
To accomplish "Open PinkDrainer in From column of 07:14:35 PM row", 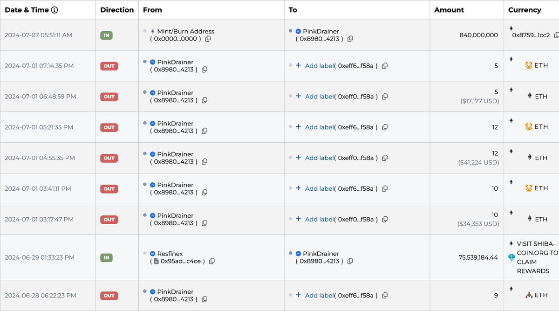I will pos(175,62).
